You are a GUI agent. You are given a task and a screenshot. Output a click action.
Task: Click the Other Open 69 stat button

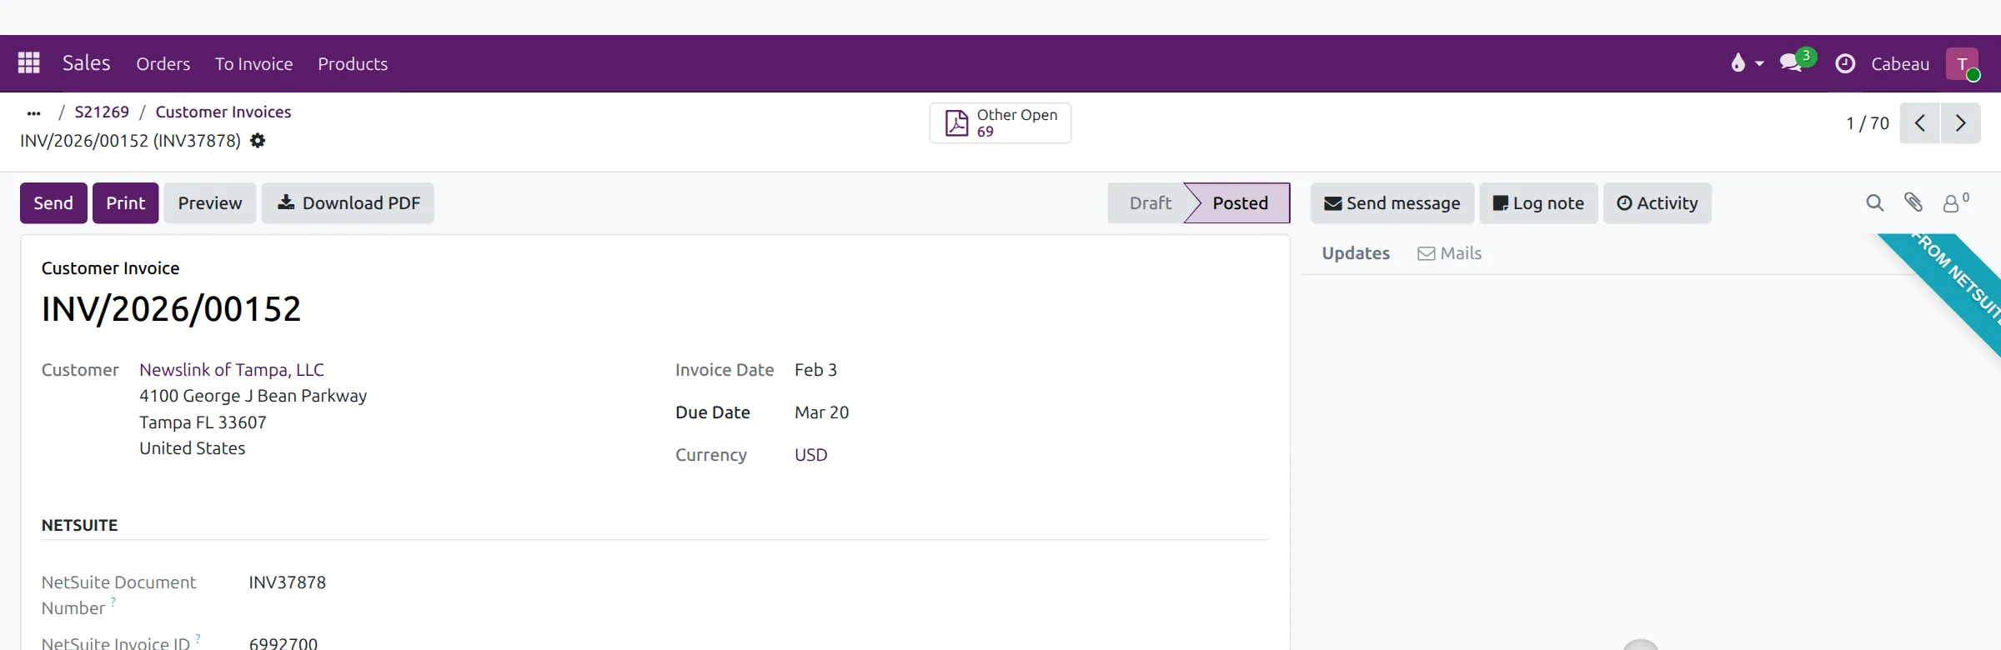[1000, 123]
